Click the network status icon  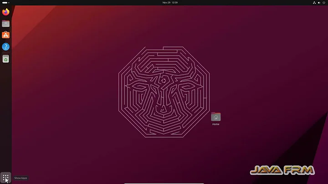[314, 3]
